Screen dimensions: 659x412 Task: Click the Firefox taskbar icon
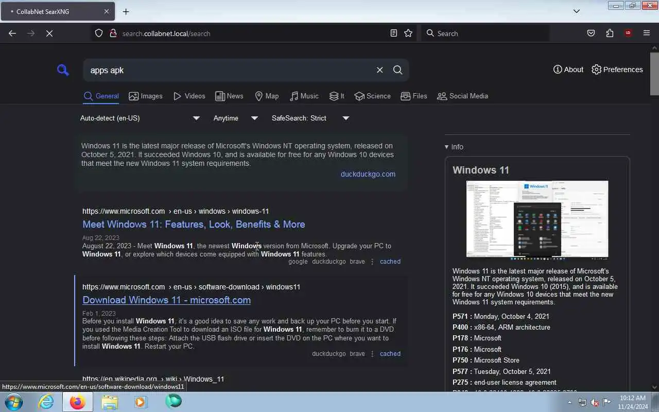pos(78,402)
